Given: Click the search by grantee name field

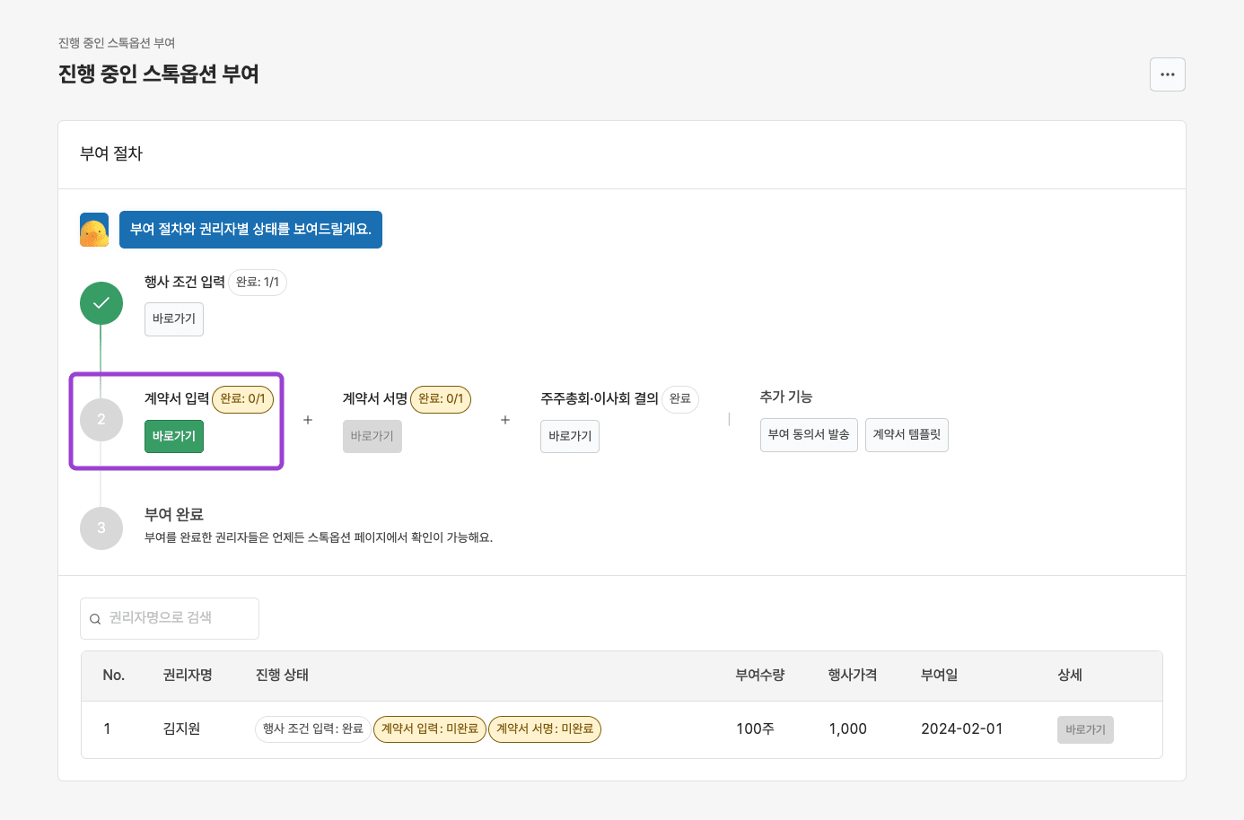Looking at the screenshot, I should click(180, 618).
